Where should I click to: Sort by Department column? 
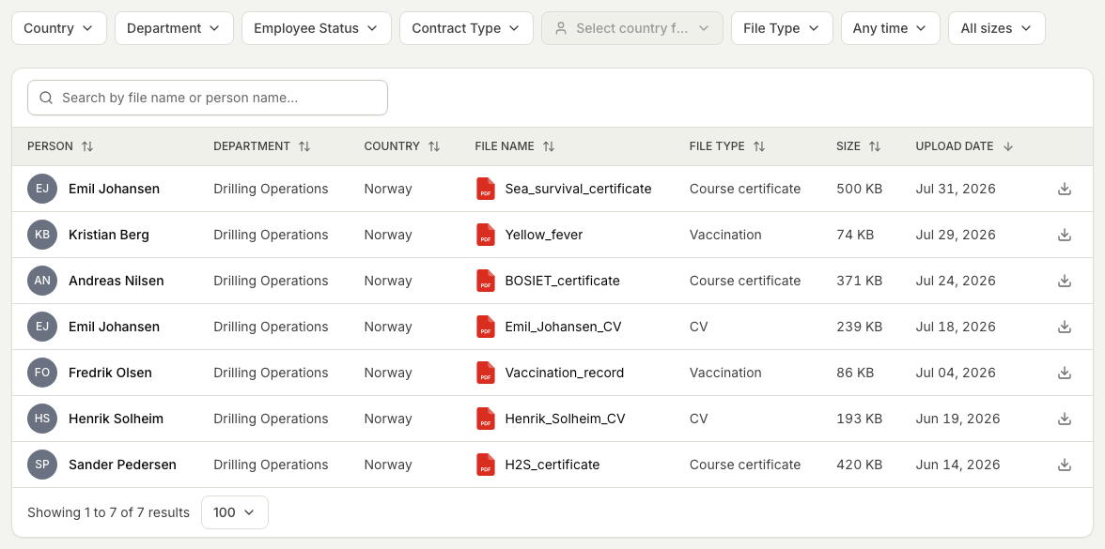pyautogui.click(x=261, y=146)
